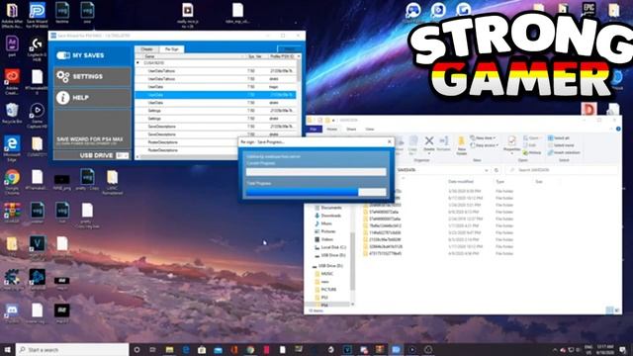
Task: Open File Explorer from the taskbar
Action: [169, 349]
